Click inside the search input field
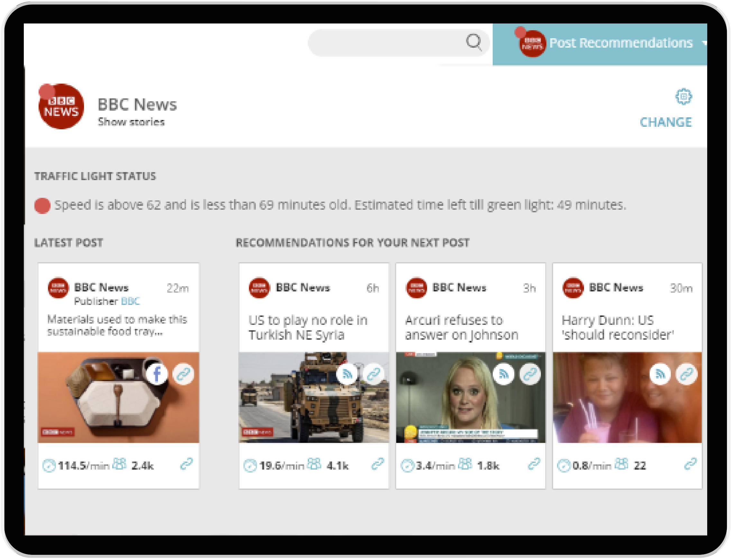The height and width of the screenshot is (559, 731). [x=383, y=41]
